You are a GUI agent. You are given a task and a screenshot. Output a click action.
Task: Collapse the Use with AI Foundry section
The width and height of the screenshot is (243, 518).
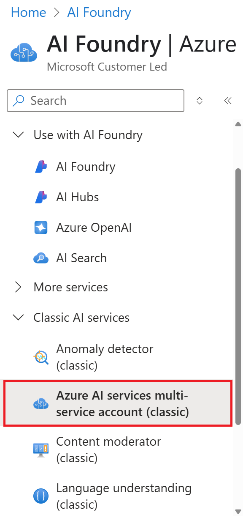click(18, 135)
